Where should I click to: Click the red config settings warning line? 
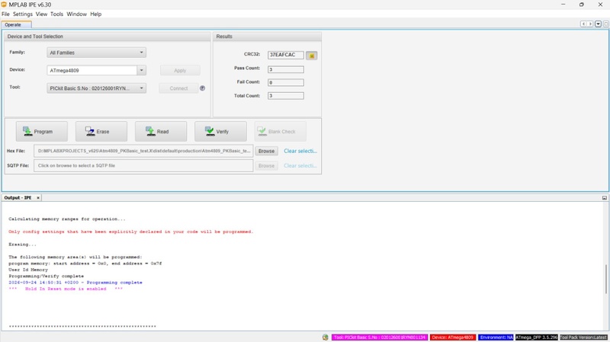[x=130, y=232]
